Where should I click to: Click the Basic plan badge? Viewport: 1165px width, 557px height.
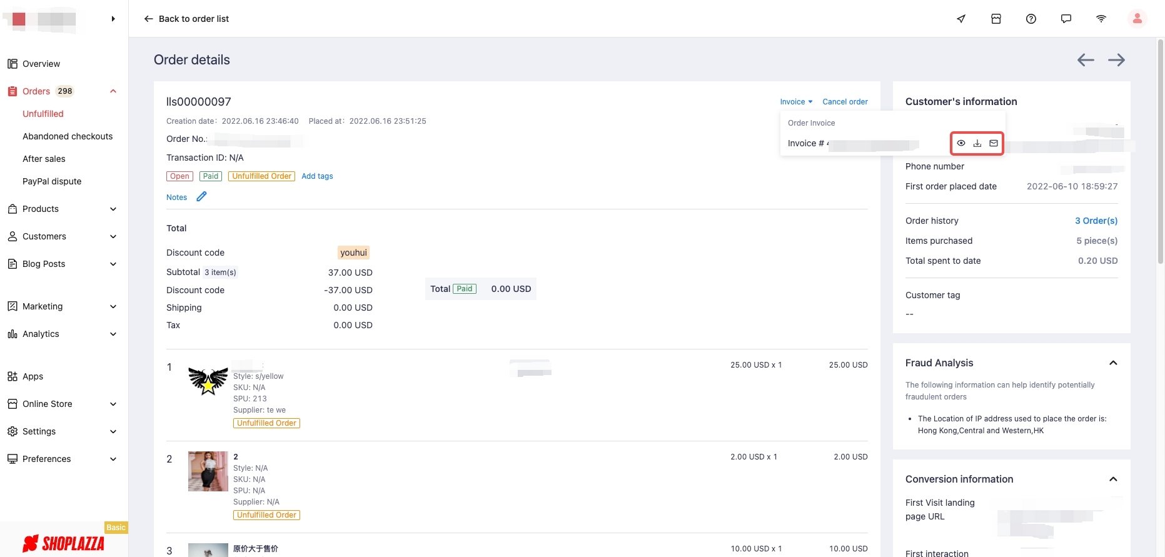coord(116,528)
